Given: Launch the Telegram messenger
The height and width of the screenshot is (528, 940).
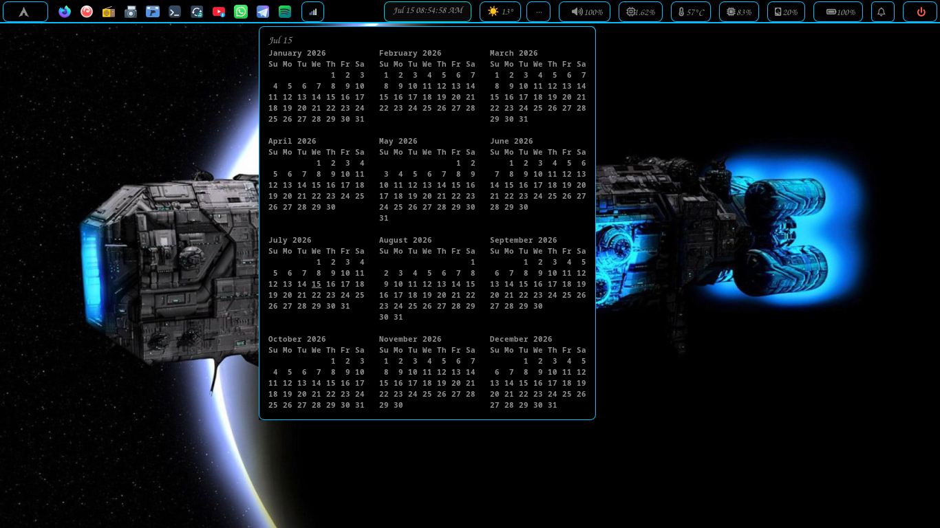Looking at the screenshot, I should [x=263, y=12].
